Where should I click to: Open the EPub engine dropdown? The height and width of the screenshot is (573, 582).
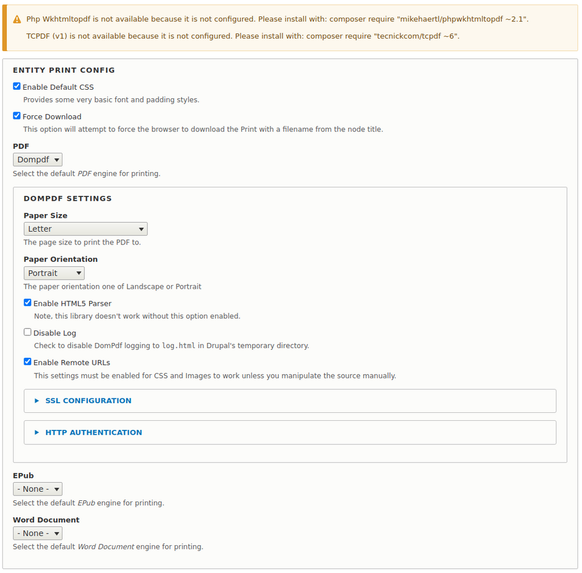pyautogui.click(x=38, y=488)
